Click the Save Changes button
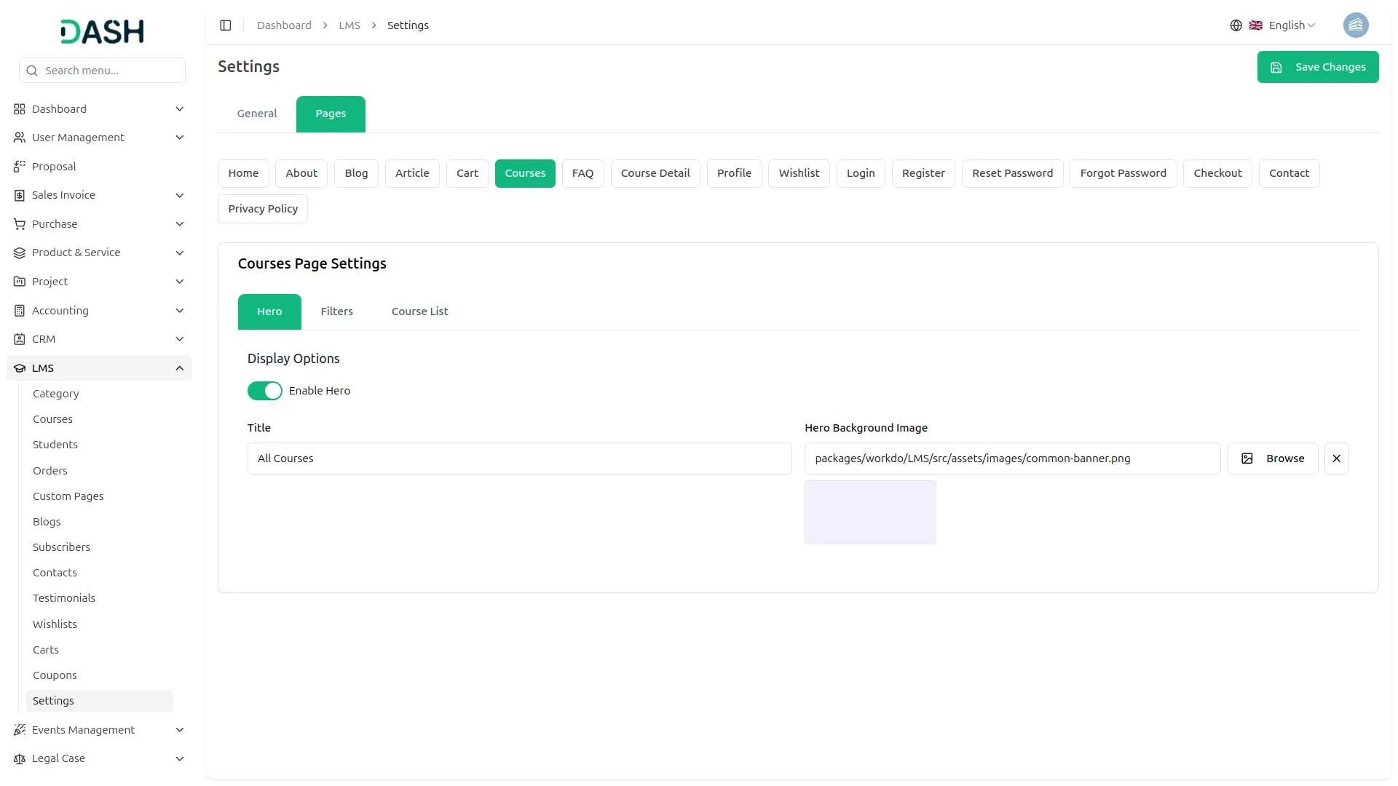 1317,67
